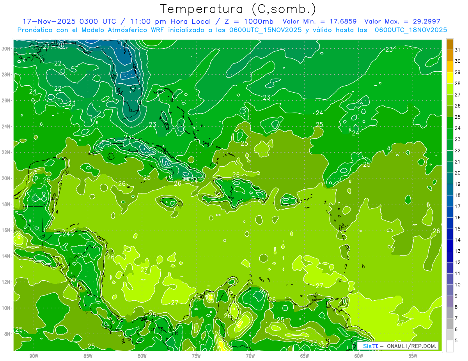Click the "ONAMLI/REP.DOM." credit text
The image size is (468, 361).
412,346
